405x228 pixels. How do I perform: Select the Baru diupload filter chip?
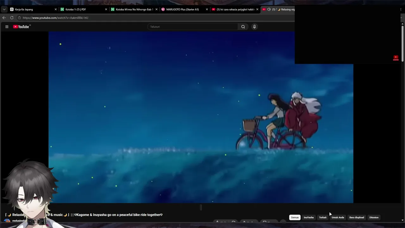click(357, 218)
